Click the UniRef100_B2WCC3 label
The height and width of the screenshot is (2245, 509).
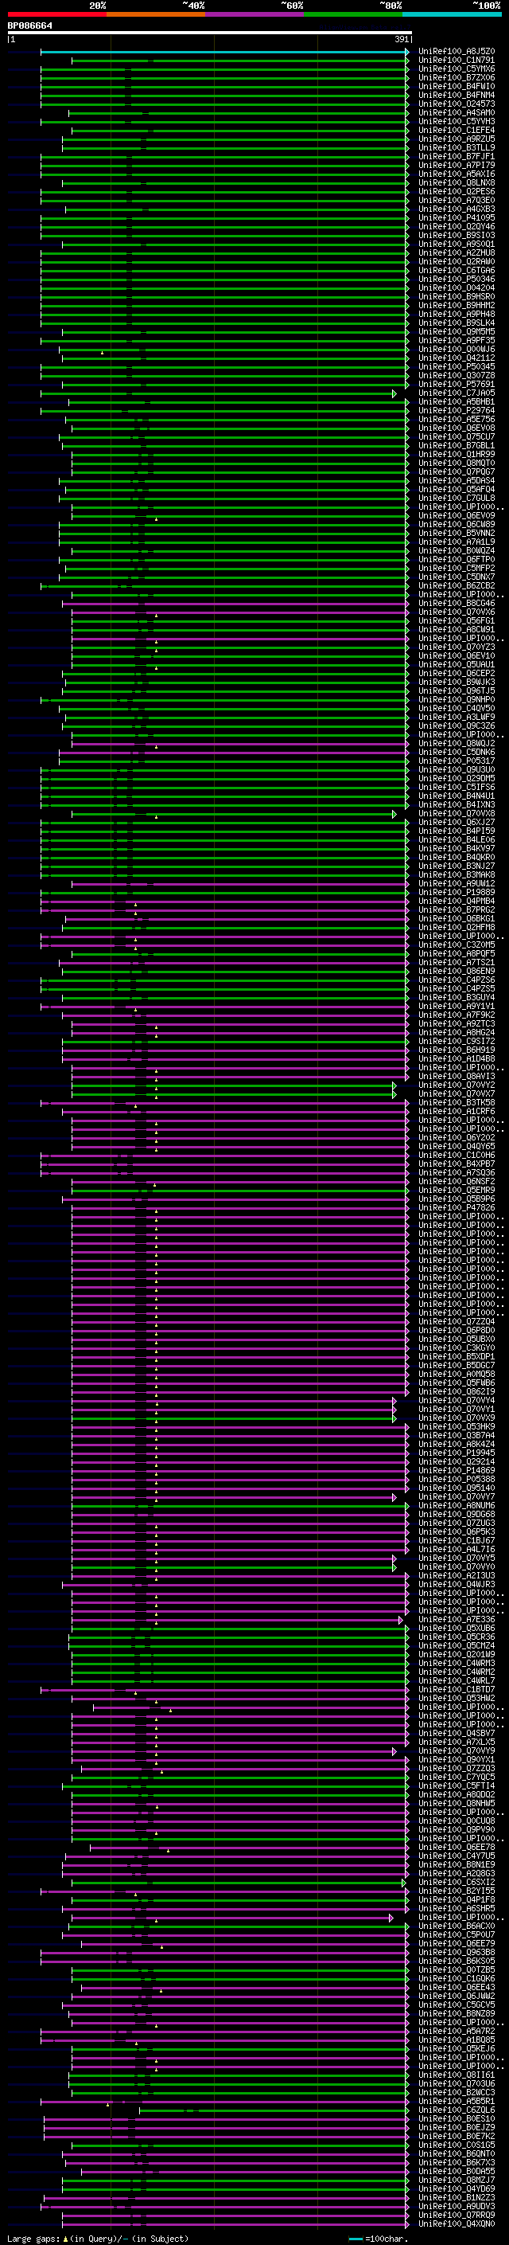pyautogui.click(x=457, y=2091)
